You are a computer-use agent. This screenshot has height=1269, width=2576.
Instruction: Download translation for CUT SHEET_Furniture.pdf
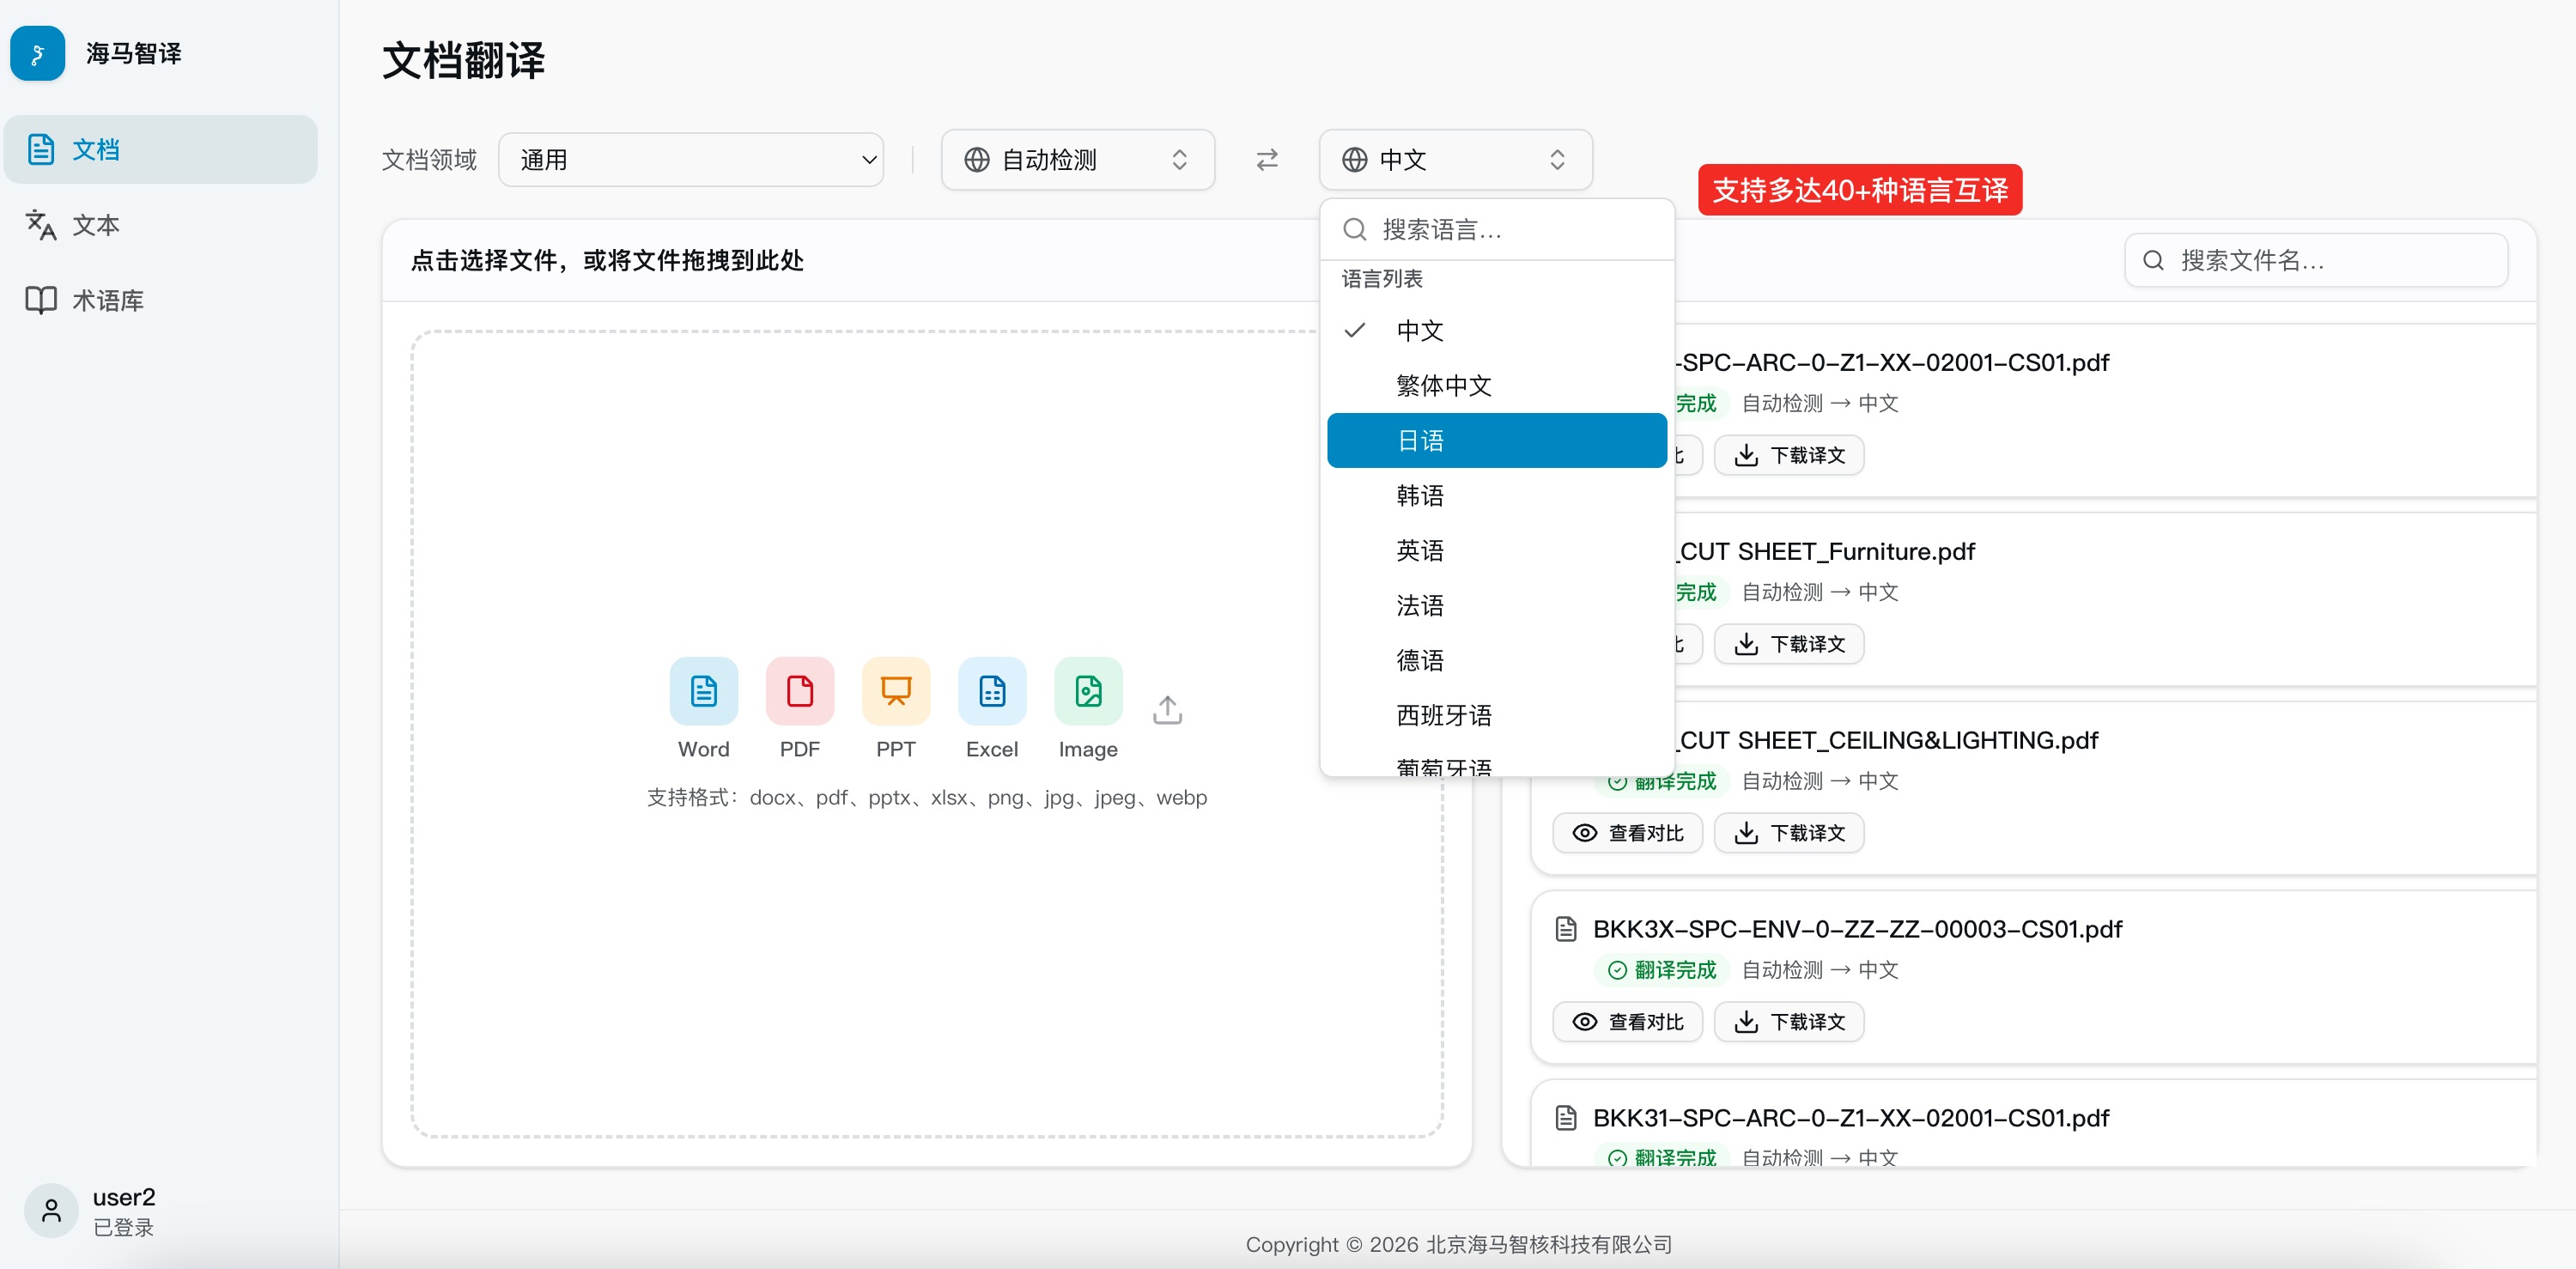tap(1789, 645)
